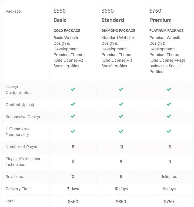This screenshot has height=207, width=194.
Task: Click the Unlimited revisions value
Action: (169, 177)
